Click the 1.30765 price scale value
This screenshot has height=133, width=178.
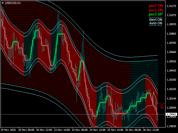point(171,43)
